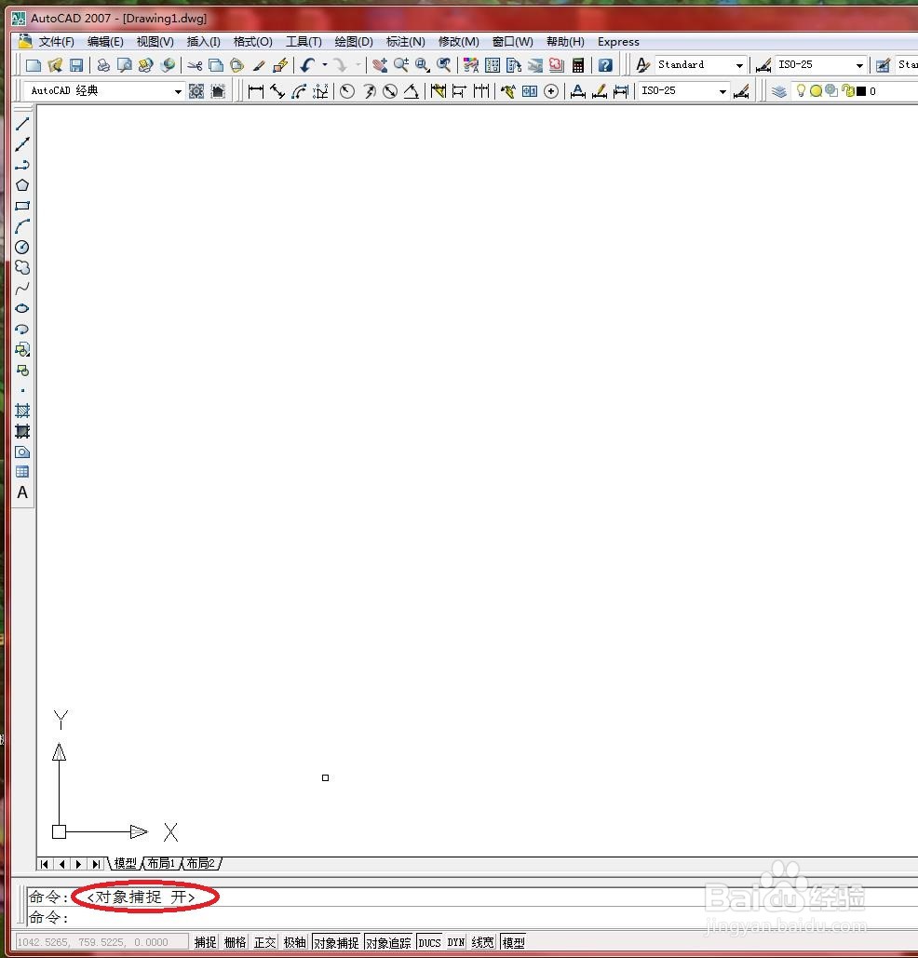Image resolution: width=918 pixels, height=958 pixels.
Task: Toggle 对象捕捉 object snap in status bar
Action: pyautogui.click(x=336, y=942)
